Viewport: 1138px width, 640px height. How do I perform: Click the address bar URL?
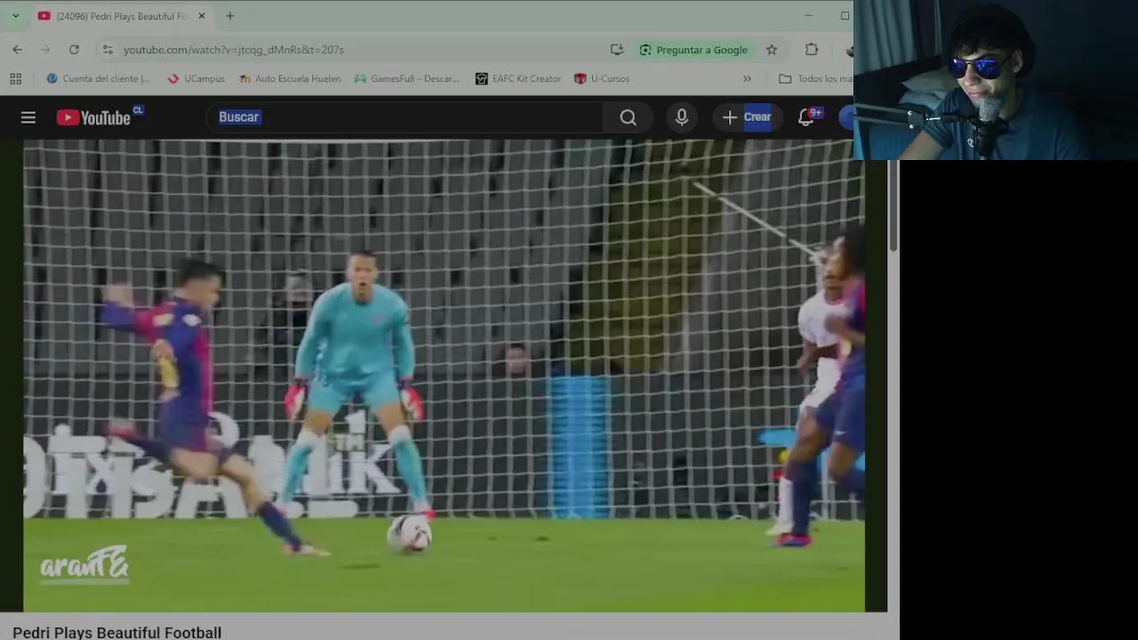(x=234, y=50)
